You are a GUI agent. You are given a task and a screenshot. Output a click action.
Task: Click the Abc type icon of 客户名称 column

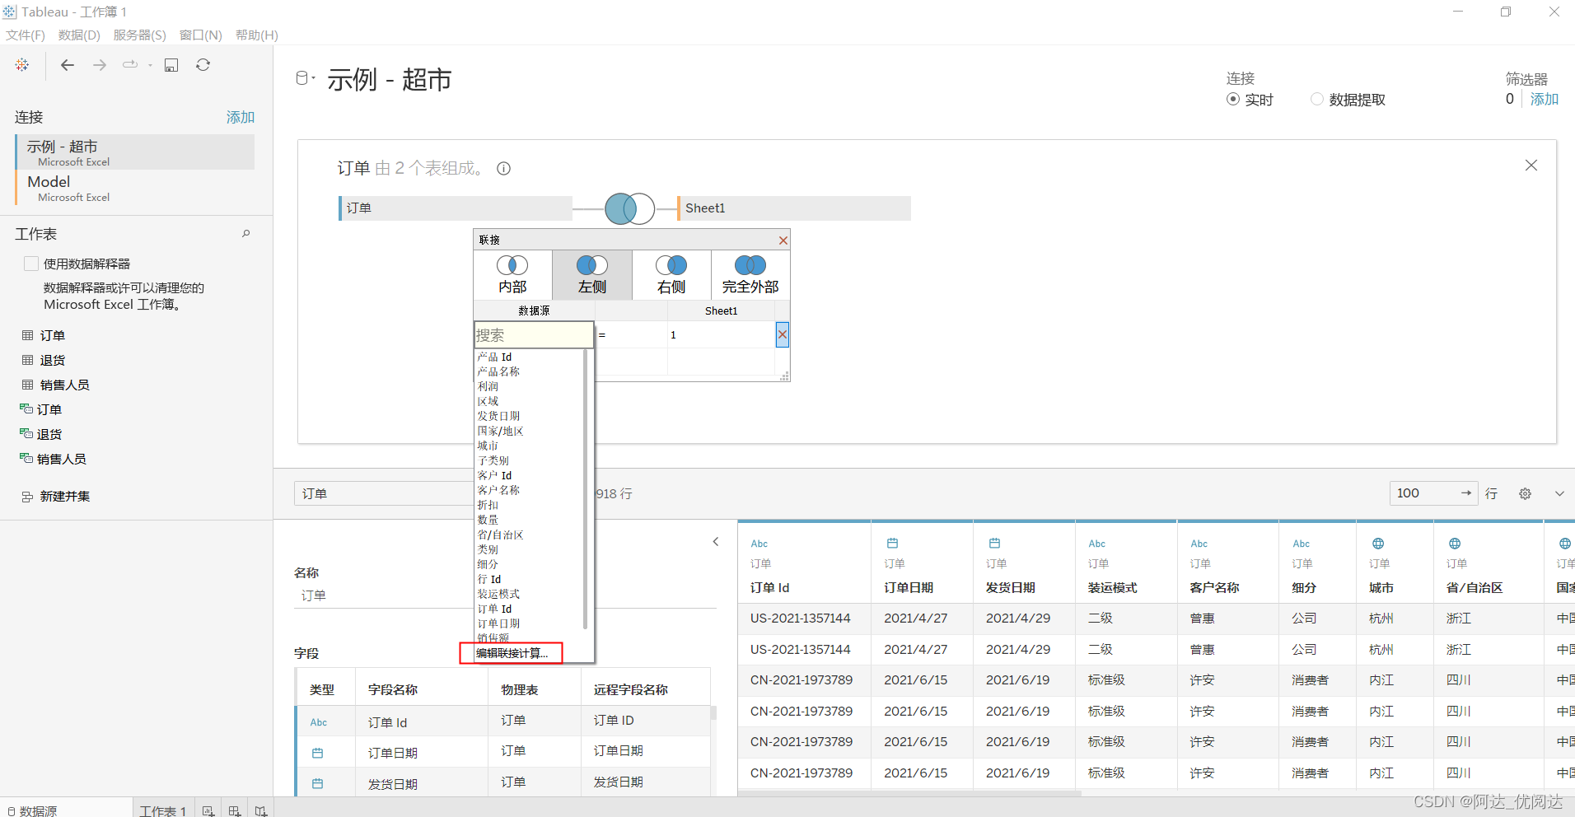[x=1199, y=544]
